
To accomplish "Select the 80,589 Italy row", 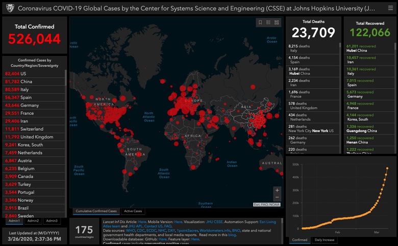I will (x=34, y=90).
